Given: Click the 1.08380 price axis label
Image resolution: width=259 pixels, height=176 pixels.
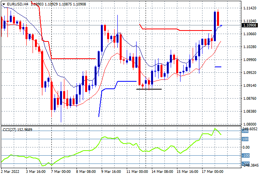Looking at the screenshot, I should tap(250, 111).
